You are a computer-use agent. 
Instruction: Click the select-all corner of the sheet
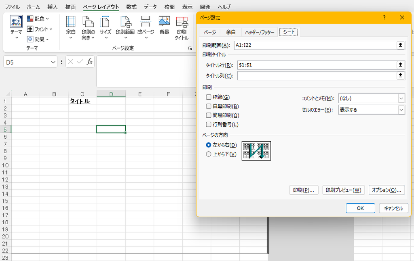point(7,94)
